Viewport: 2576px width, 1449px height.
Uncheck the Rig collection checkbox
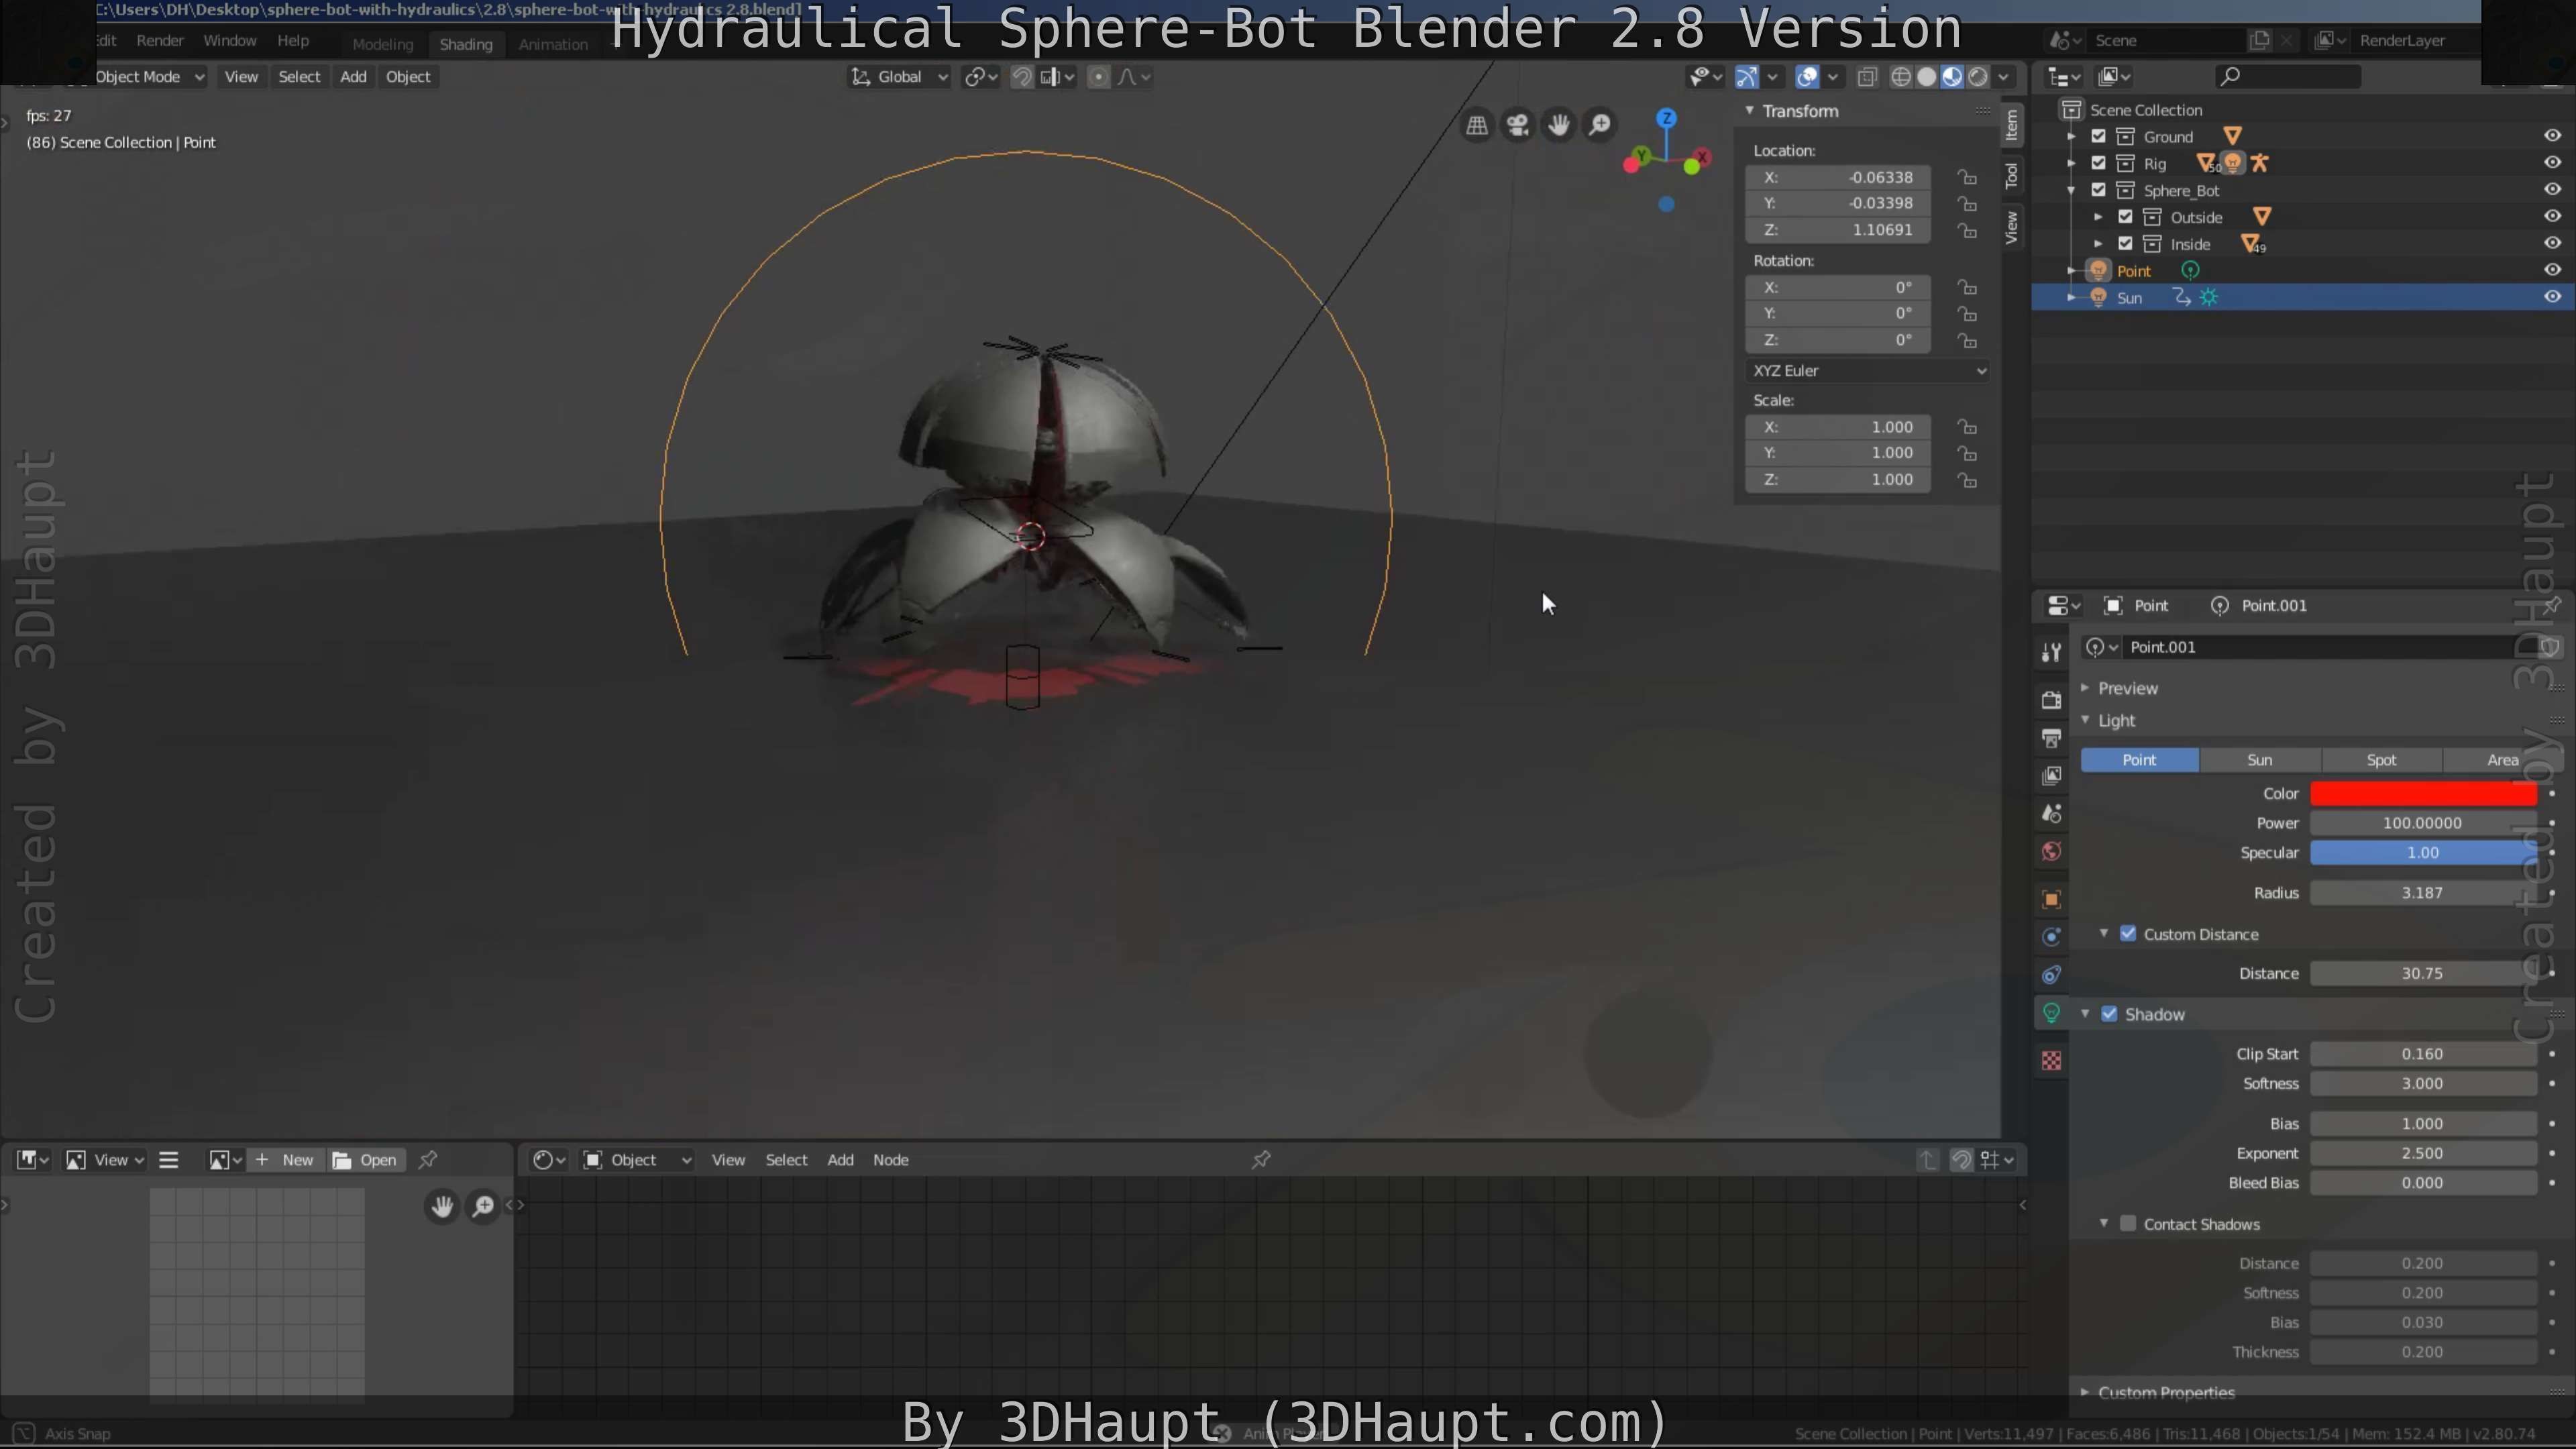click(x=2099, y=163)
